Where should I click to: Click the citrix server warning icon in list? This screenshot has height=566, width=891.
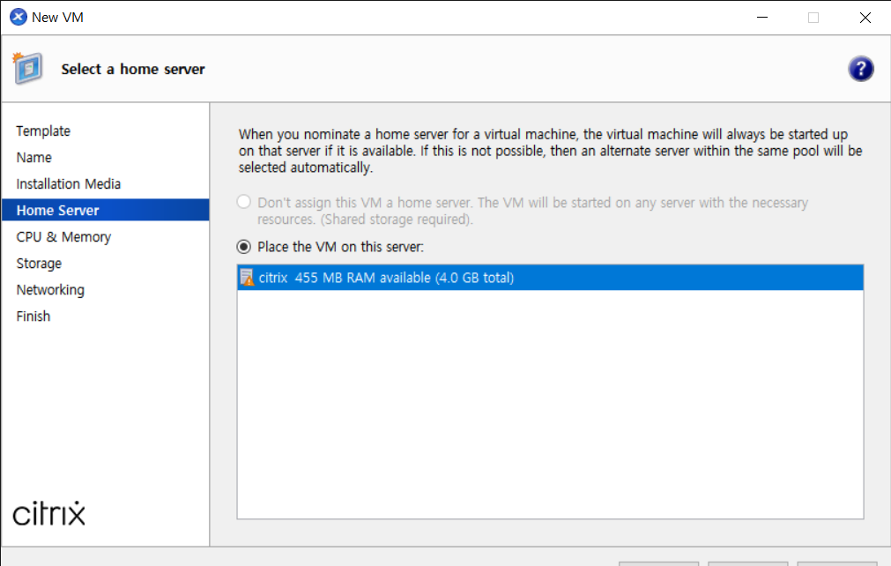[247, 278]
